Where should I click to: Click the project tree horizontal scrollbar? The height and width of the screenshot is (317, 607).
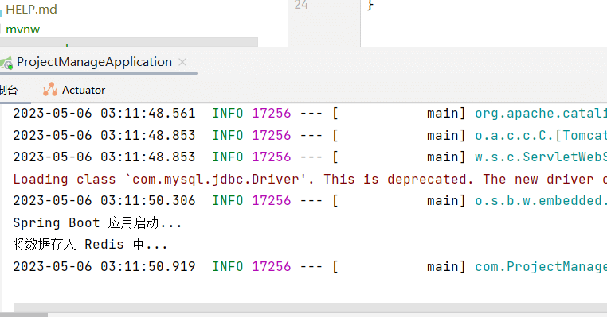[x=129, y=41]
